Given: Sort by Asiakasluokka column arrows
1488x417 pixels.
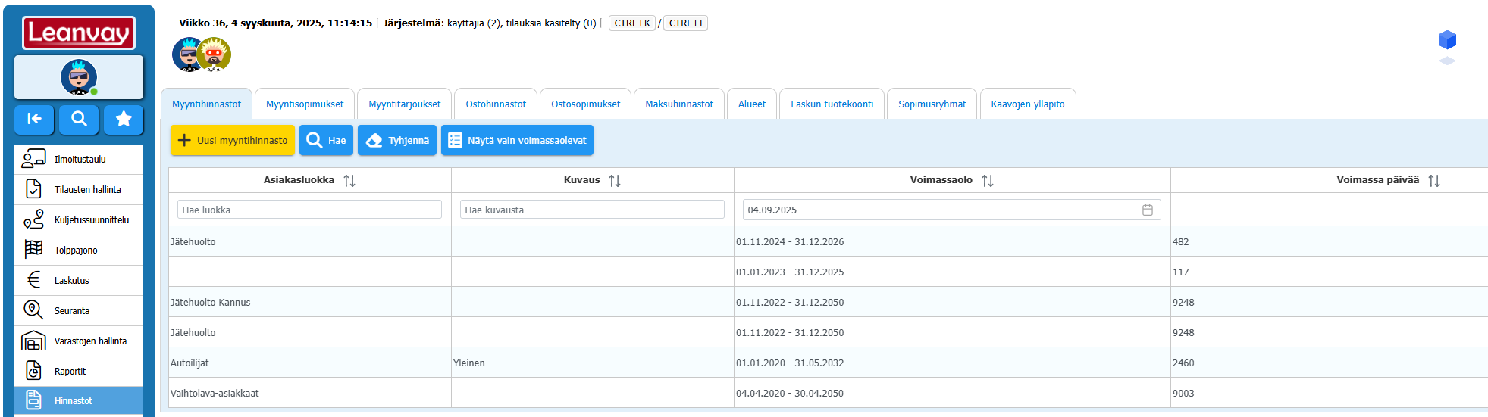Looking at the screenshot, I should (349, 181).
